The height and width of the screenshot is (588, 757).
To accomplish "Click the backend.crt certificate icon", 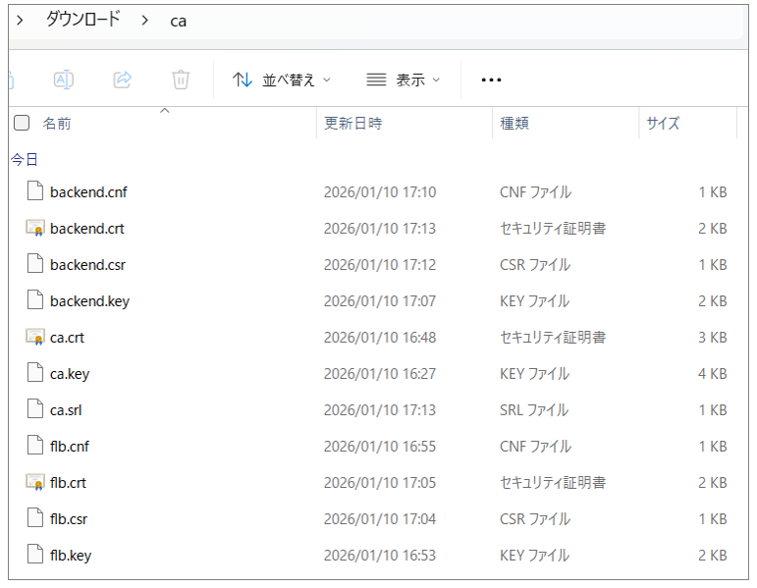I will coord(35,229).
